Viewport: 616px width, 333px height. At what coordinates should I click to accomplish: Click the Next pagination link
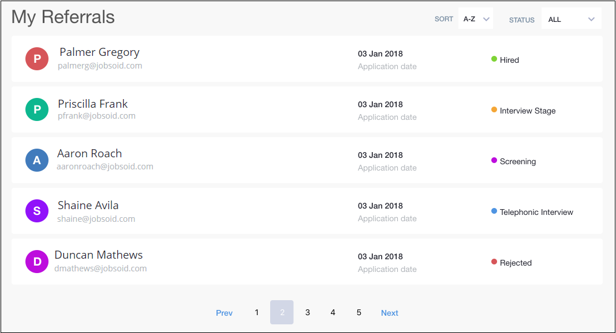pos(390,313)
